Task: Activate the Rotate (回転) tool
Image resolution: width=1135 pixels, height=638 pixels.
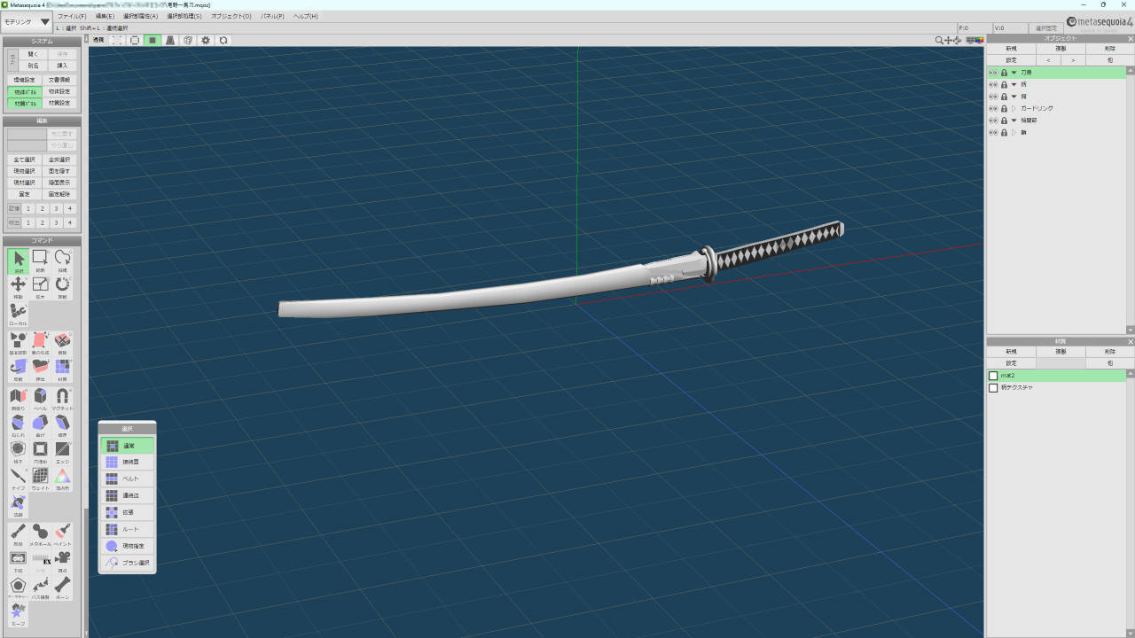Action: [x=62, y=287]
